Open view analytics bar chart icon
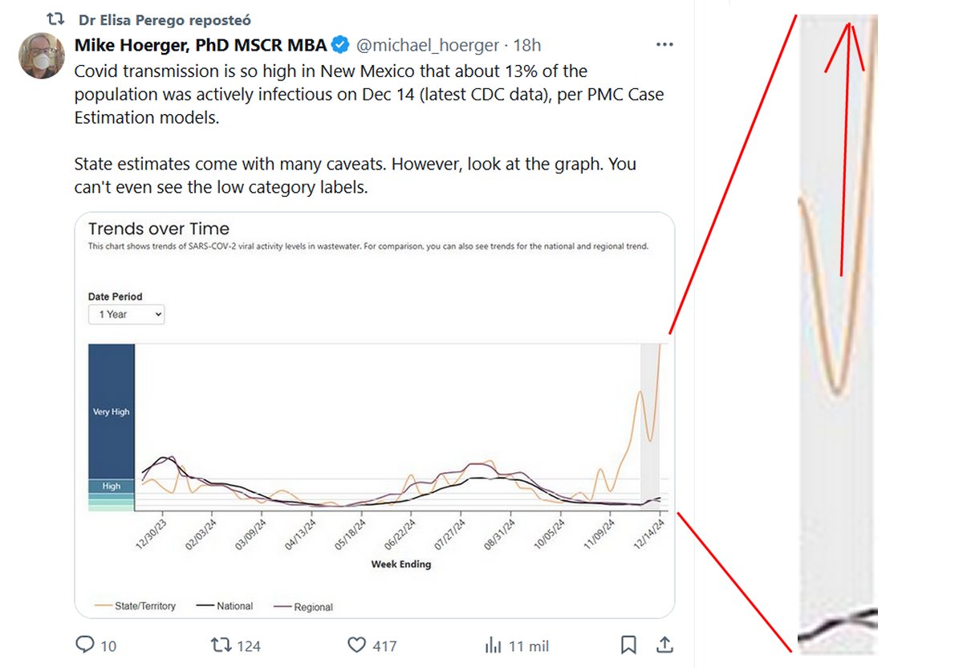Image resolution: width=963 pixels, height=668 pixels. [494, 645]
